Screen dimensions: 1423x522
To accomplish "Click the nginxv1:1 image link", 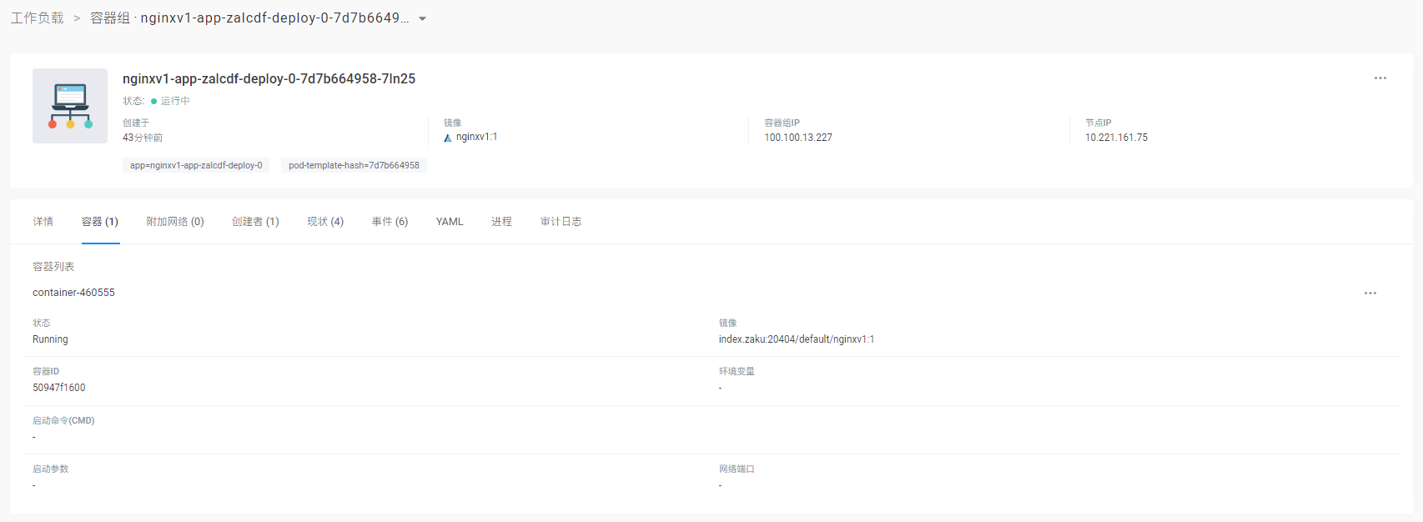I will [476, 138].
